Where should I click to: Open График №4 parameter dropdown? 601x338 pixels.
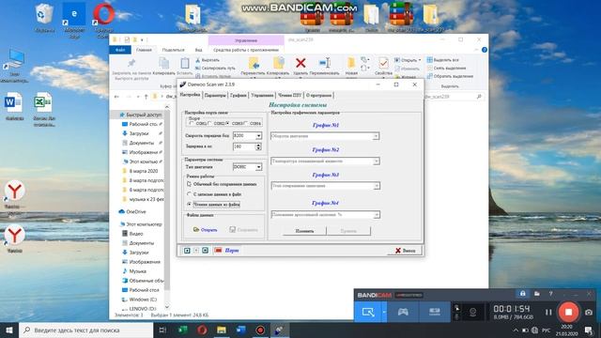click(x=377, y=215)
